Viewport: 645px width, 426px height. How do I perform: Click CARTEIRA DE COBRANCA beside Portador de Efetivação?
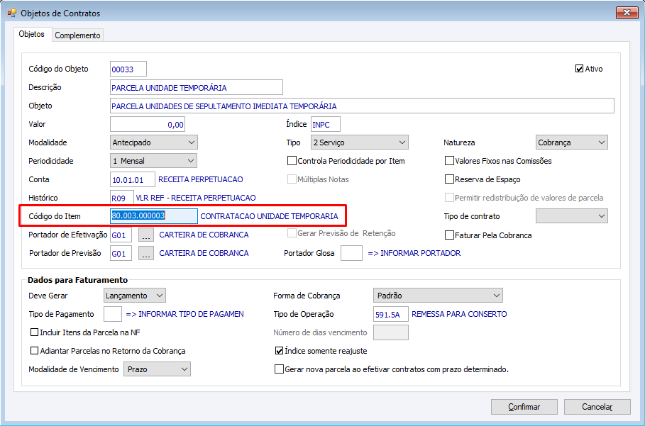click(x=204, y=235)
